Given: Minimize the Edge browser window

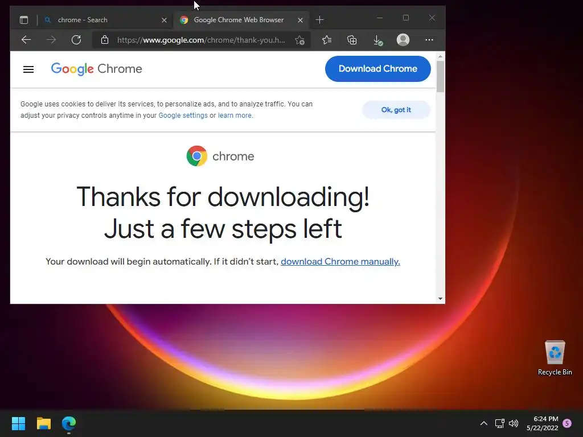Looking at the screenshot, I should (380, 18).
